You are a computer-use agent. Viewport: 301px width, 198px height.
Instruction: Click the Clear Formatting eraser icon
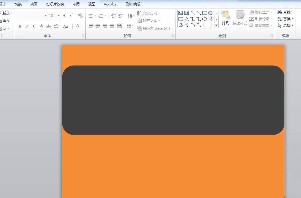tap(81, 16)
